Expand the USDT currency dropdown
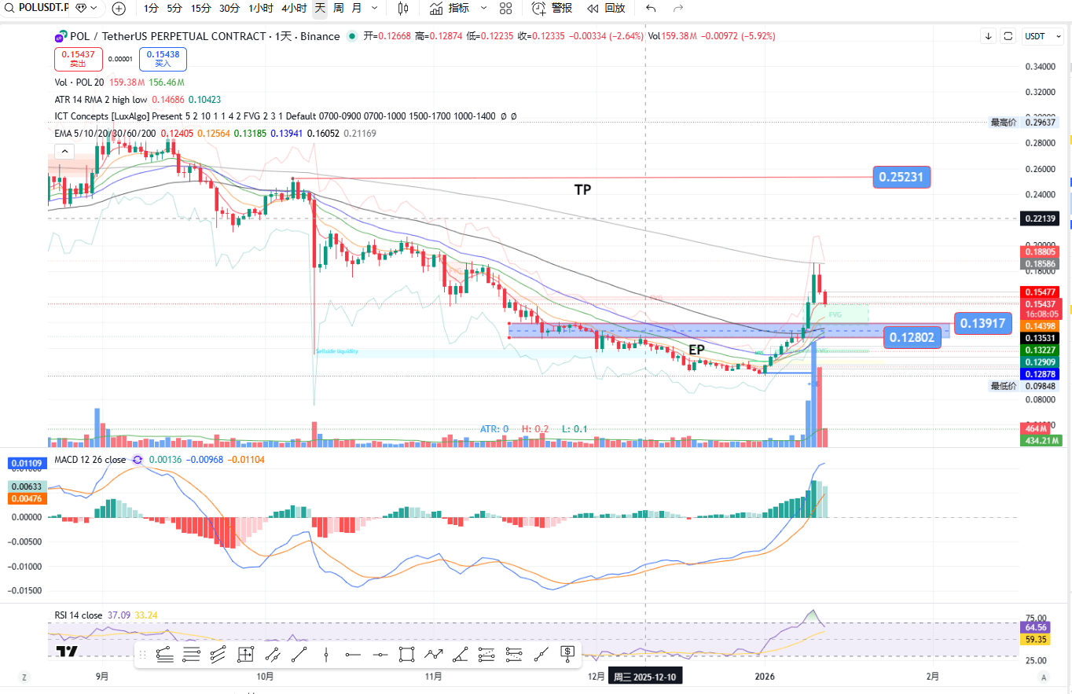1072x694 pixels. 1039,36
